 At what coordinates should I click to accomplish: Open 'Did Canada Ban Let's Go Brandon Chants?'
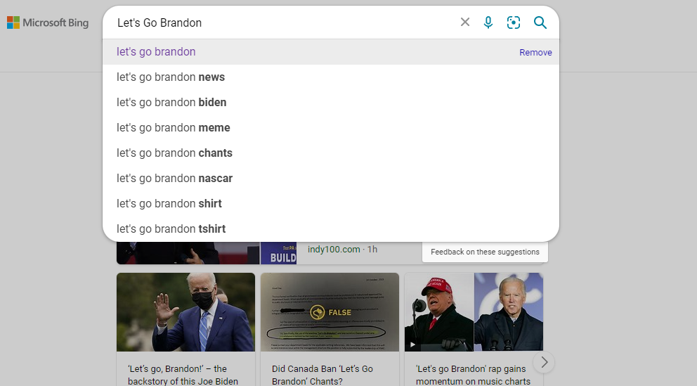tap(323, 375)
